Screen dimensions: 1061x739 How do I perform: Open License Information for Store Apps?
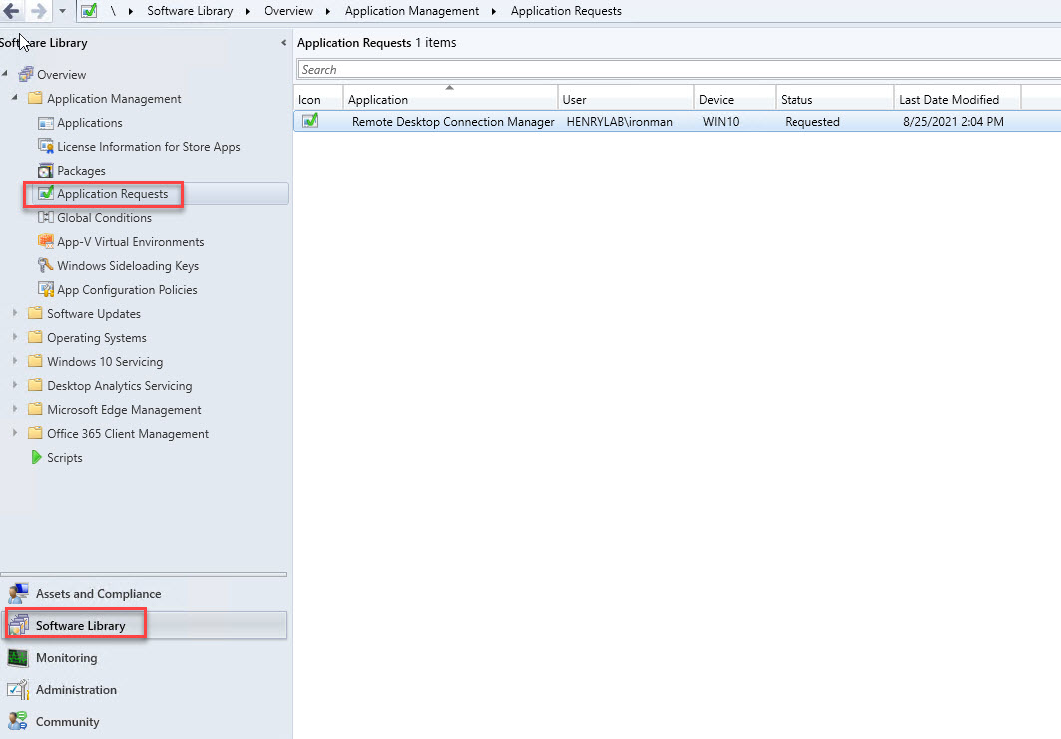(x=148, y=147)
